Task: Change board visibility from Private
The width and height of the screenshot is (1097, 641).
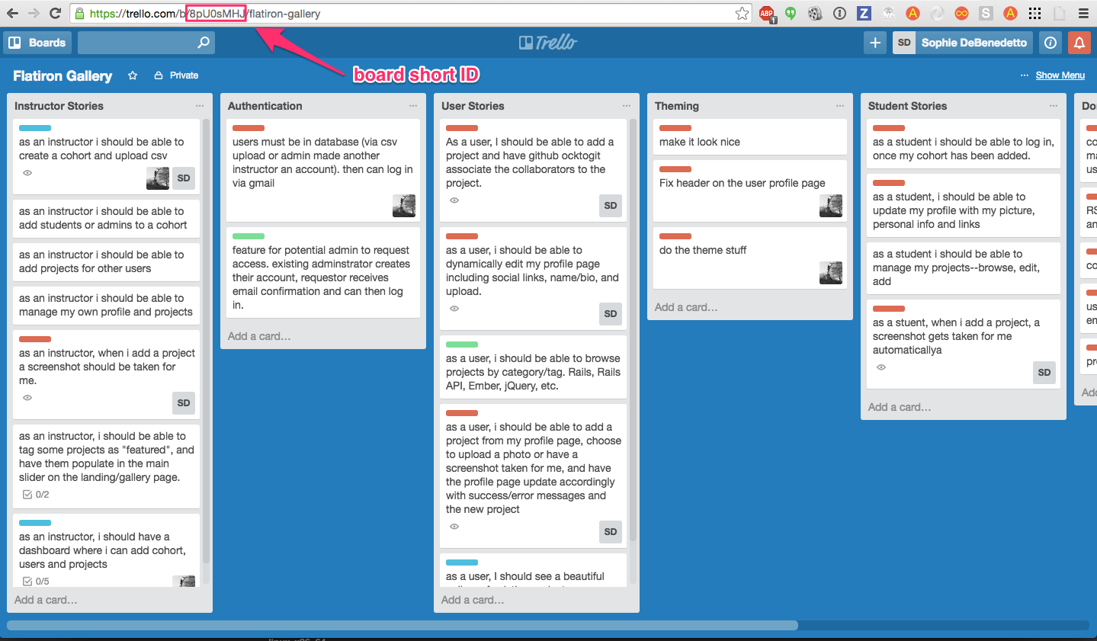Action: [x=176, y=75]
